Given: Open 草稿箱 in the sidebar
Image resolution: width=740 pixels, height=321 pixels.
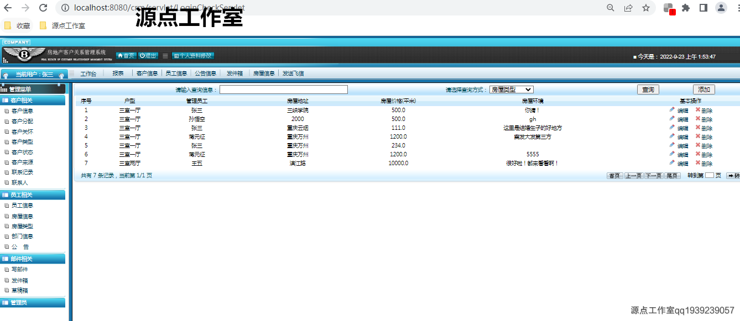Looking at the screenshot, I should 19,290.
